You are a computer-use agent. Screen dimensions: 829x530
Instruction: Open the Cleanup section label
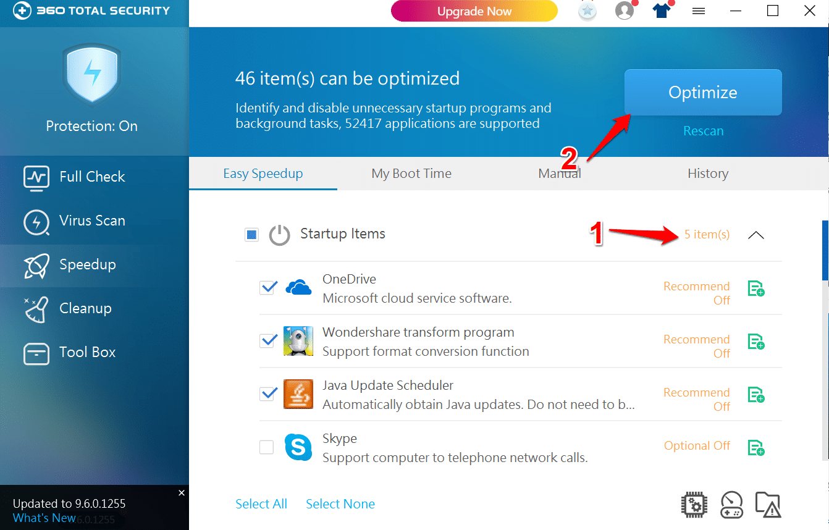85,308
